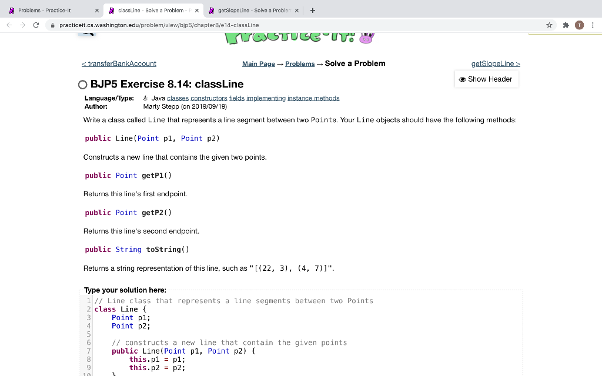This screenshot has width=602, height=376.
Task: Open Chrome three-dot menu
Action: 593,25
